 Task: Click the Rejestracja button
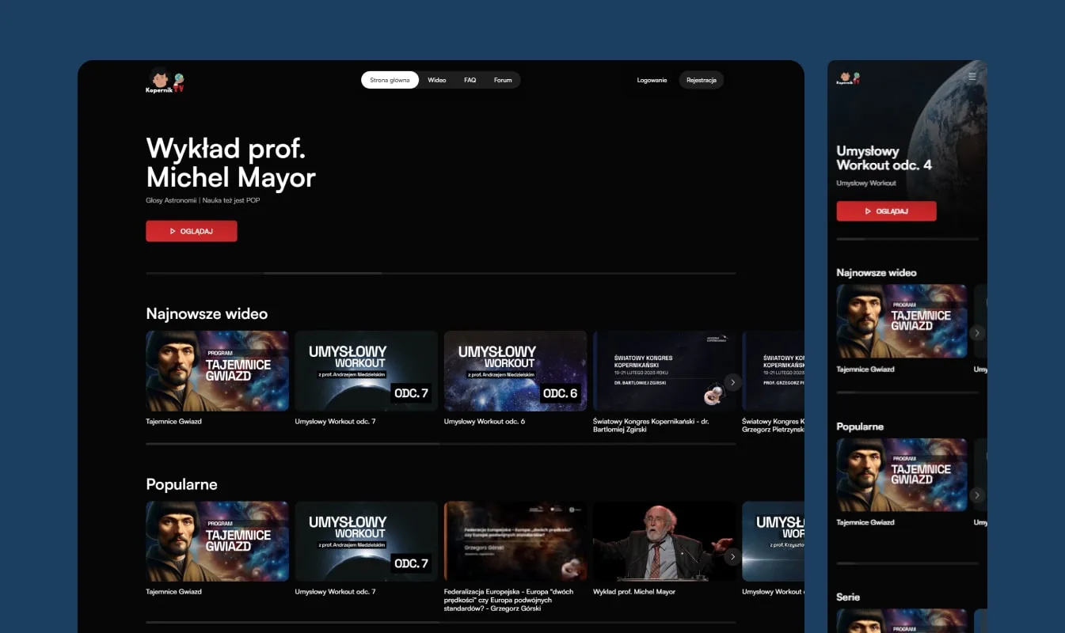coord(702,80)
